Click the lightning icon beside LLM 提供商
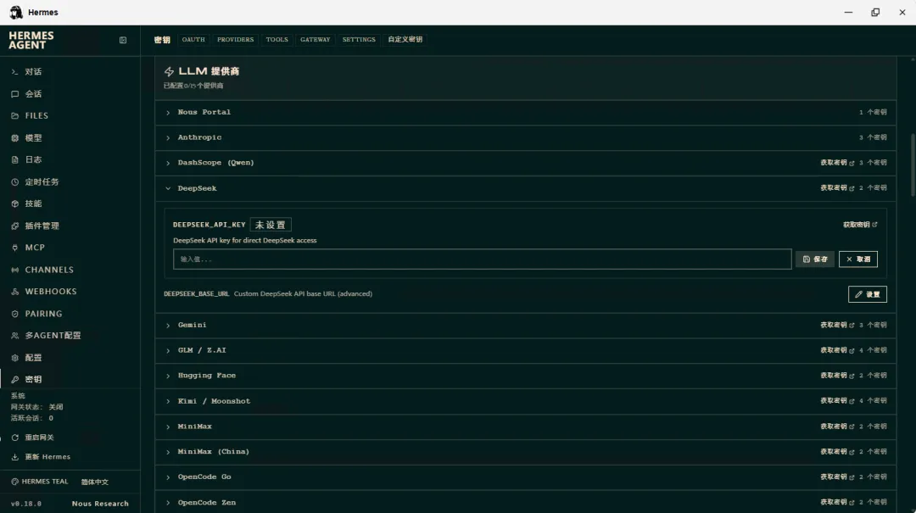The width and height of the screenshot is (916, 513). pyautogui.click(x=169, y=71)
